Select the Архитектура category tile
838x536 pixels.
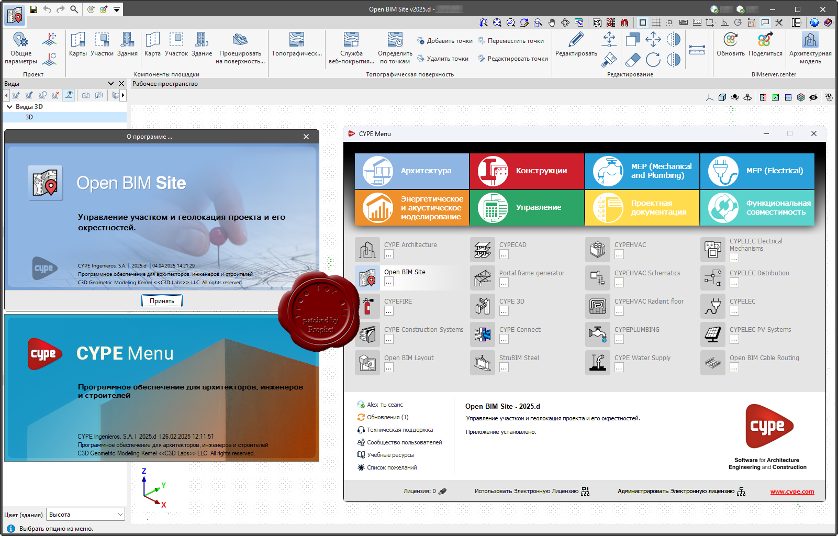pyautogui.click(x=412, y=171)
